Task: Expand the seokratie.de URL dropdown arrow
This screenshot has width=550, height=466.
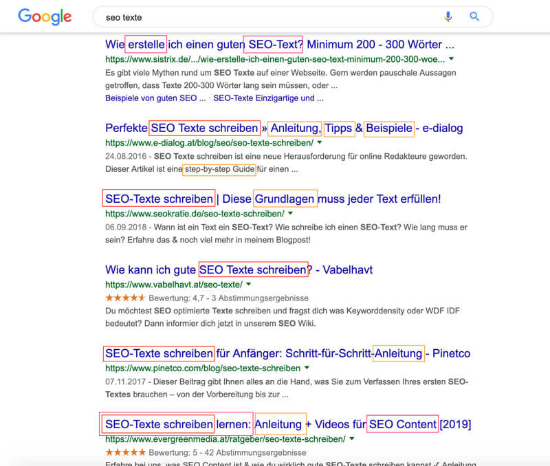Action: [x=290, y=213]
